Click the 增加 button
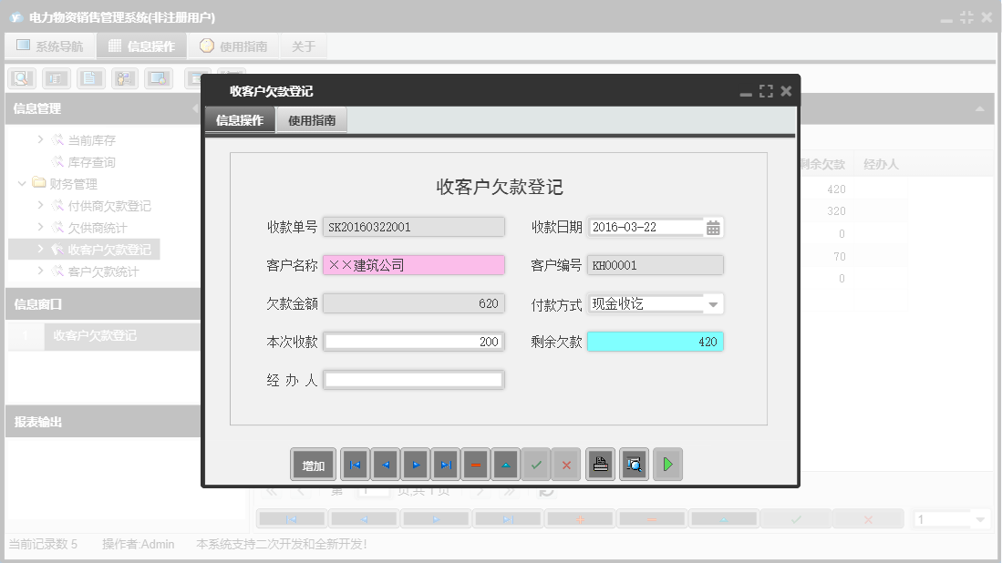The height and width of the screenshot is (563, 1002). point(313,464)
